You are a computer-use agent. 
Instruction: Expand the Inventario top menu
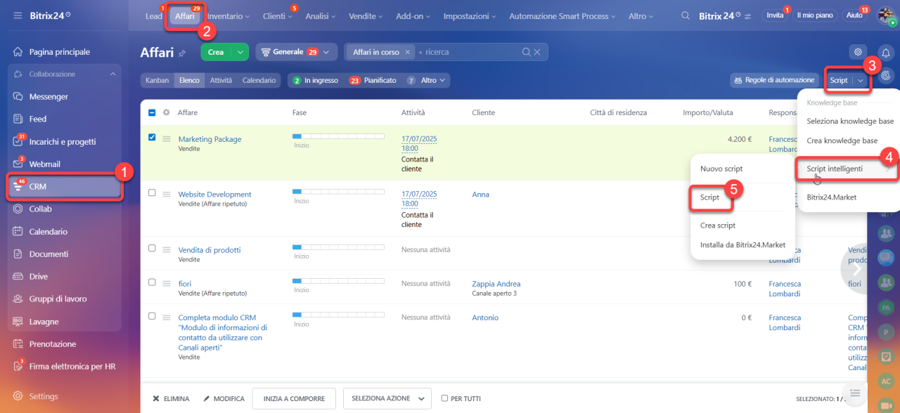pyautogui.click(x=229, y=16)
